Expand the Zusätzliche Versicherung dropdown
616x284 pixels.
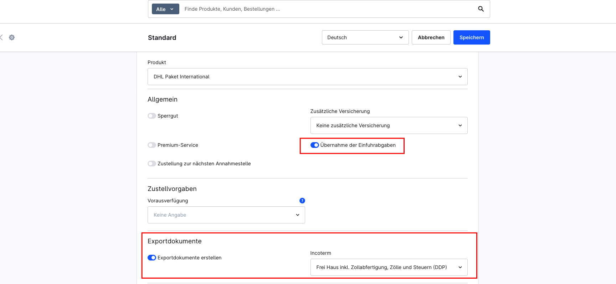[389, 125]
